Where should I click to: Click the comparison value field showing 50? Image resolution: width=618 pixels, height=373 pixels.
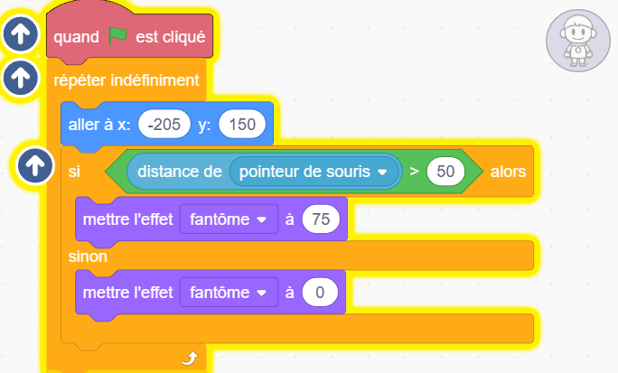coord(445,172)
